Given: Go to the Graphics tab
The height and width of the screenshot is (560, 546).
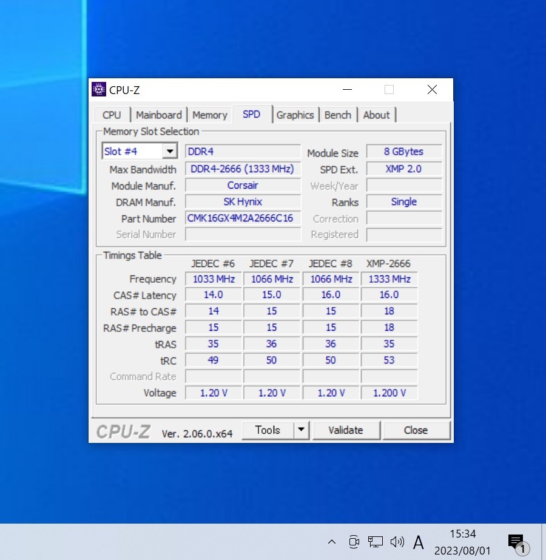Looking at the screenshot, I should tap(295, 115).
